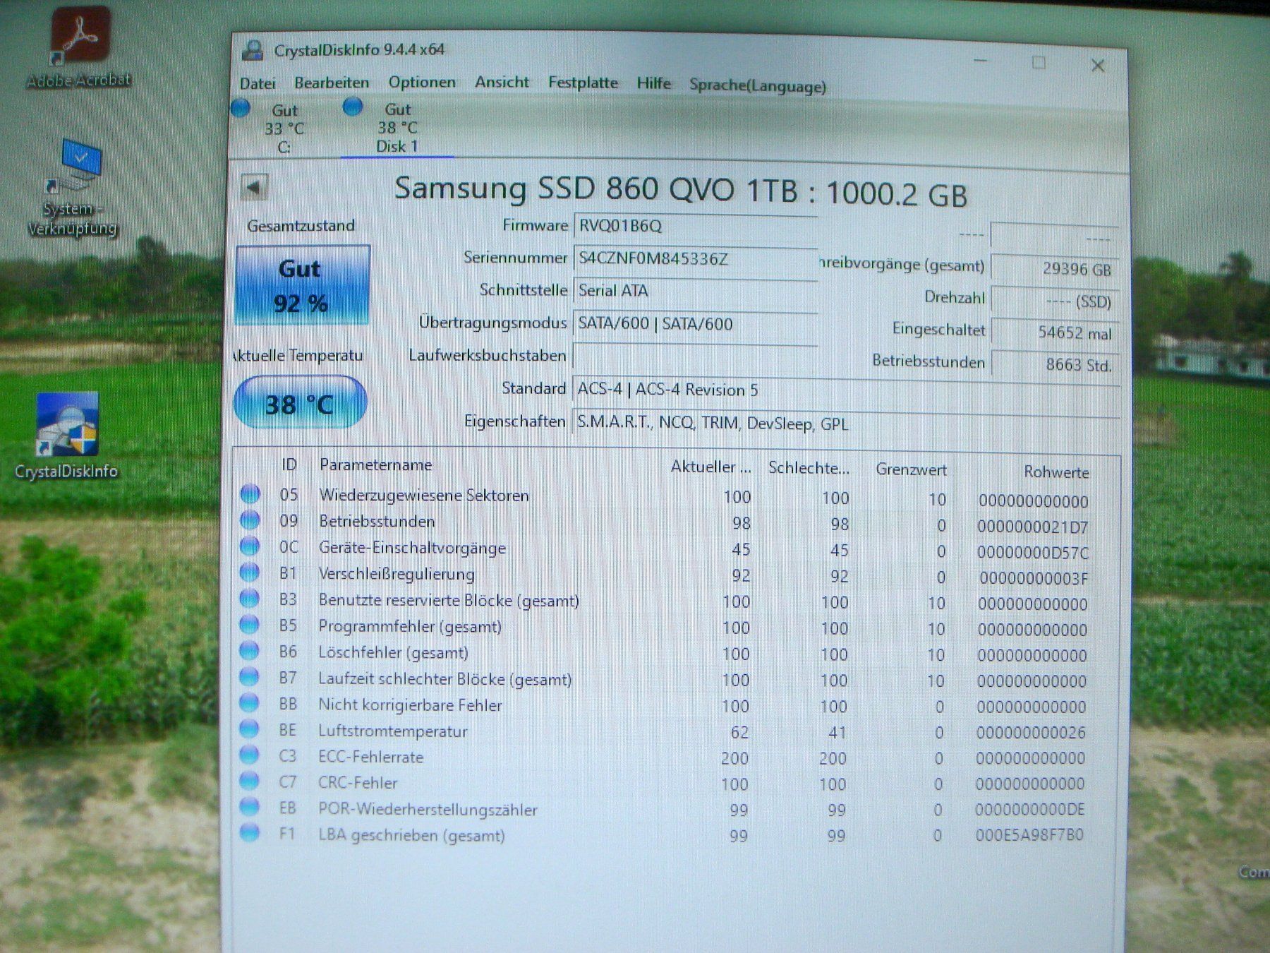The image size is (1270, 953).
Task: Click raw value 000E5A98F7B0
Action: coord(1029,835)
